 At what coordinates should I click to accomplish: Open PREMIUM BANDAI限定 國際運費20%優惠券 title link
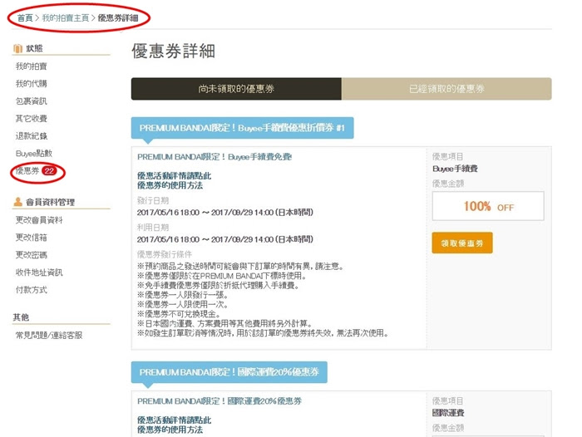[x=219, y=401]
